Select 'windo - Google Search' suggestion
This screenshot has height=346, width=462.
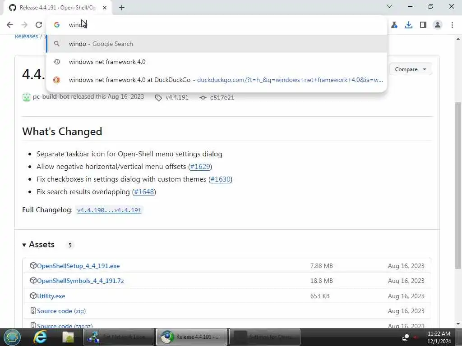pos(217,44)
